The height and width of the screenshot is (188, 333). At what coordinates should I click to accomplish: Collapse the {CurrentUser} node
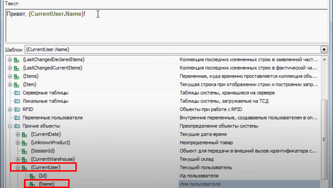[18, 168]
